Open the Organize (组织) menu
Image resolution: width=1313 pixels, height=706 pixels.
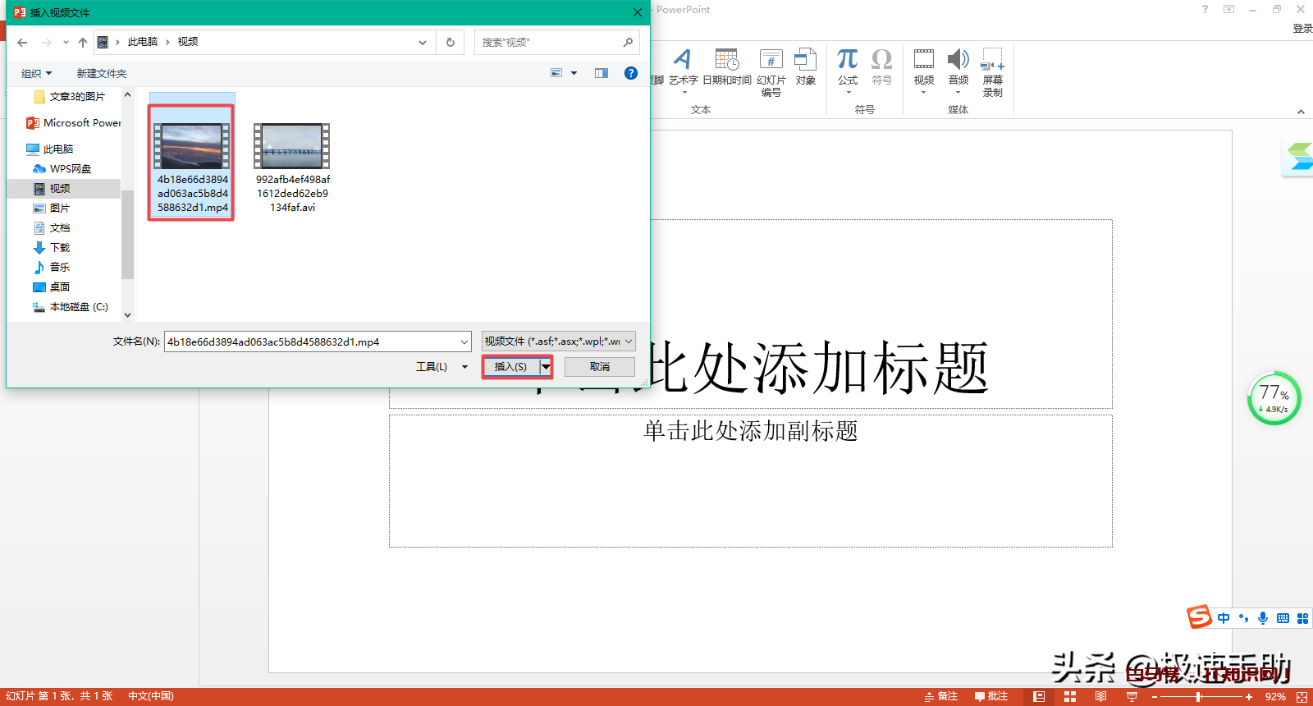(x=36, y=74)
